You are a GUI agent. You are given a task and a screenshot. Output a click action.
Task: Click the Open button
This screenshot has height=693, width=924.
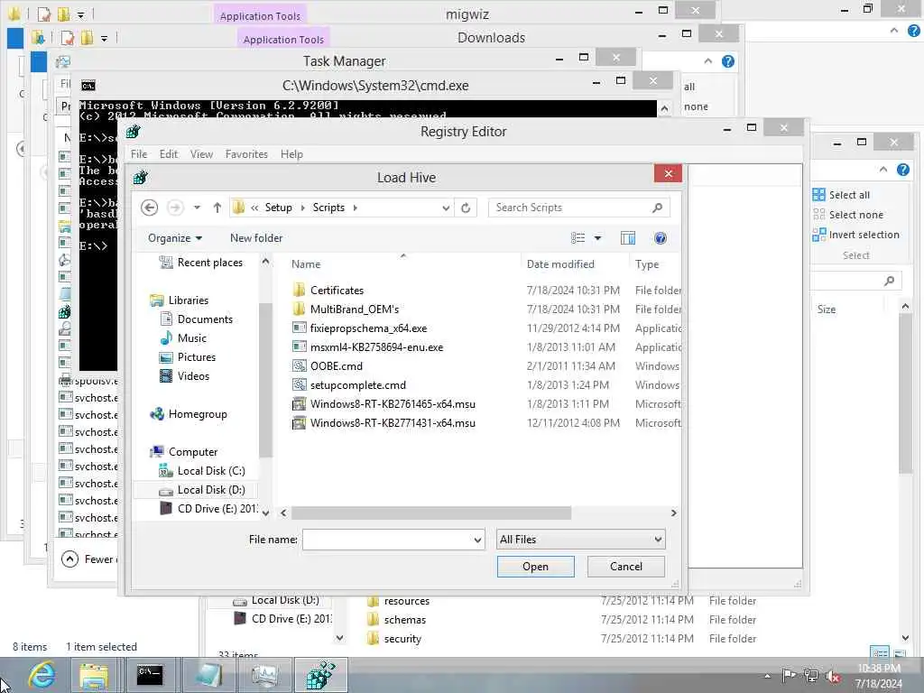click(536, 567)
